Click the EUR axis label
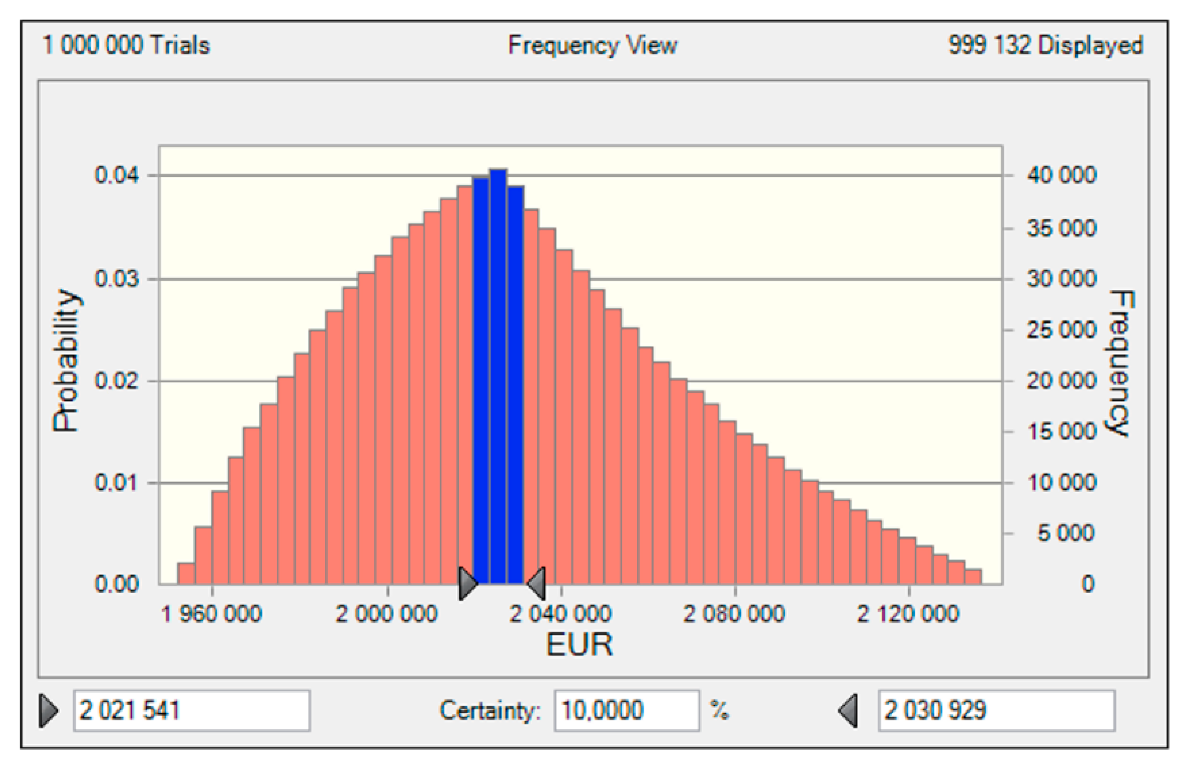The height and width of the screenshot is (763, 1180). (579, 645)
